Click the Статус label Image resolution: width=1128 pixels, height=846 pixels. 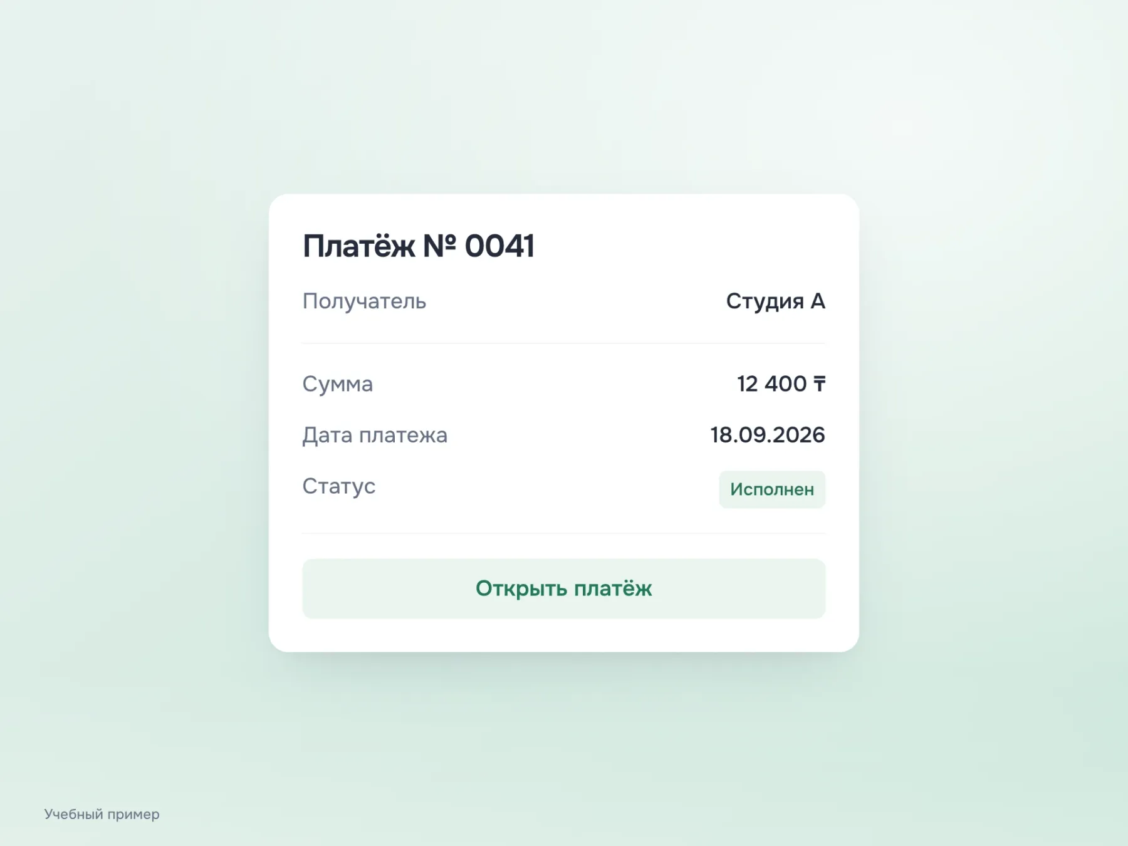pyautogui.click(x=339, y=486)
